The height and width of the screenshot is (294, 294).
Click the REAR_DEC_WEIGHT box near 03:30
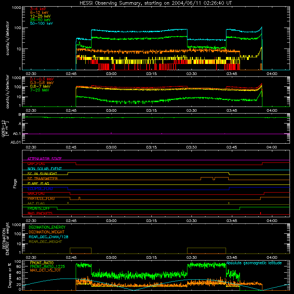[x=207, y=251]
